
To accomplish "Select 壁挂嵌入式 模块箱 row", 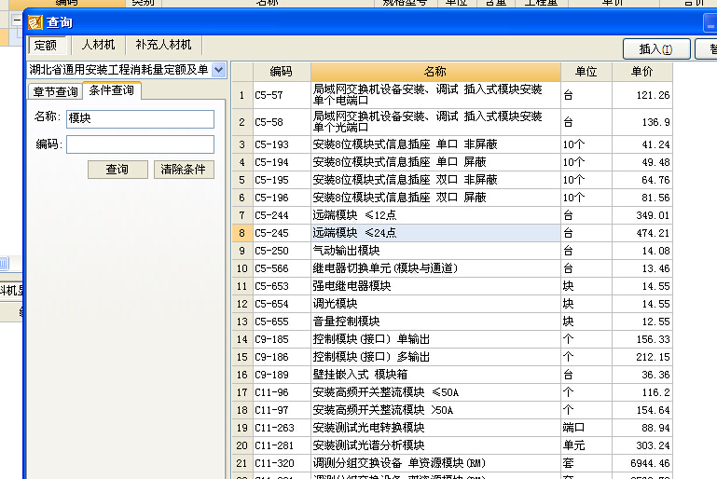I will (x=452, y=375).
